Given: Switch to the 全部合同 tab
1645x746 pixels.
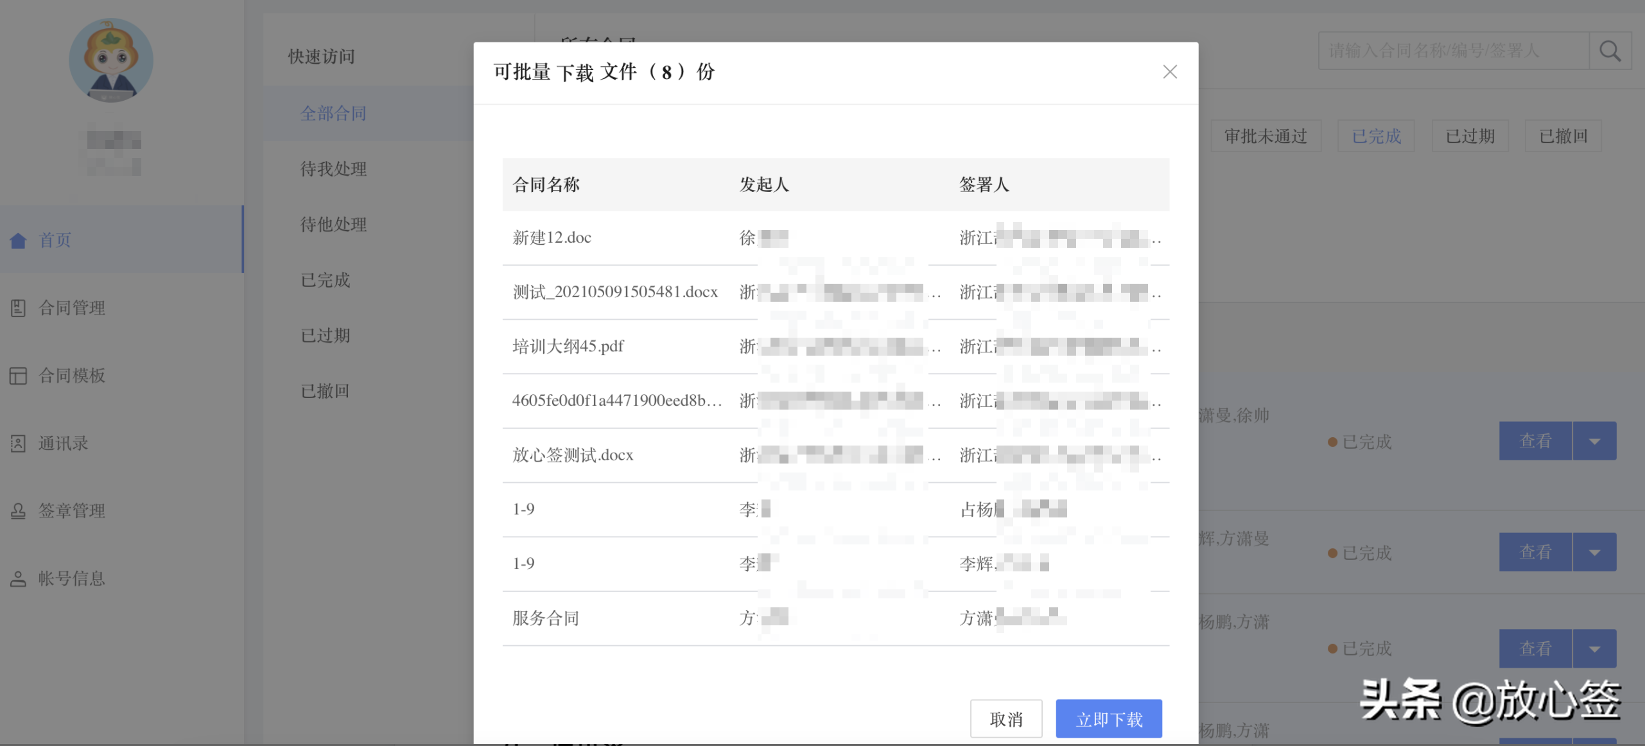Looking at the screenshot, I should pos(333,113).
